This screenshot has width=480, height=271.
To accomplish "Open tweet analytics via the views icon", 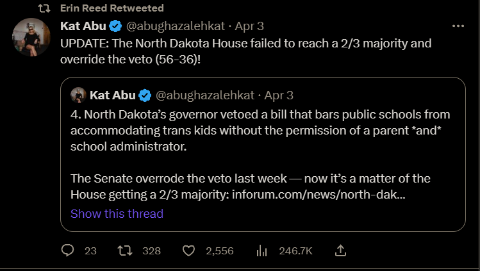I will pyautogui.click(x=261, y=250).
